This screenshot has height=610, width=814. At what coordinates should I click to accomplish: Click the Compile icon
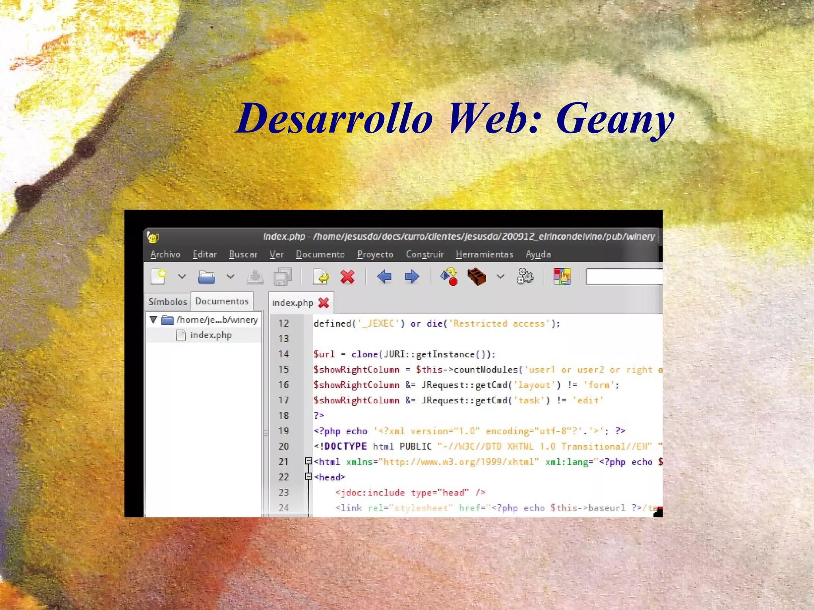(x=449, y=277)
